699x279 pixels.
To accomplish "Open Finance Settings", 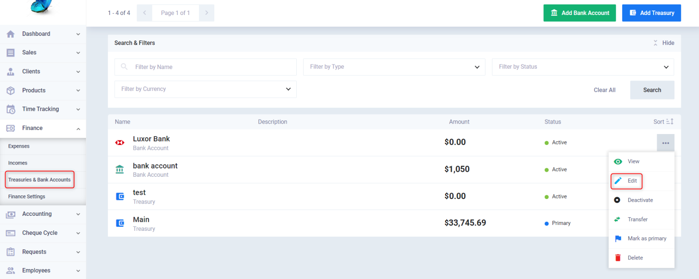I will (26, 197).
